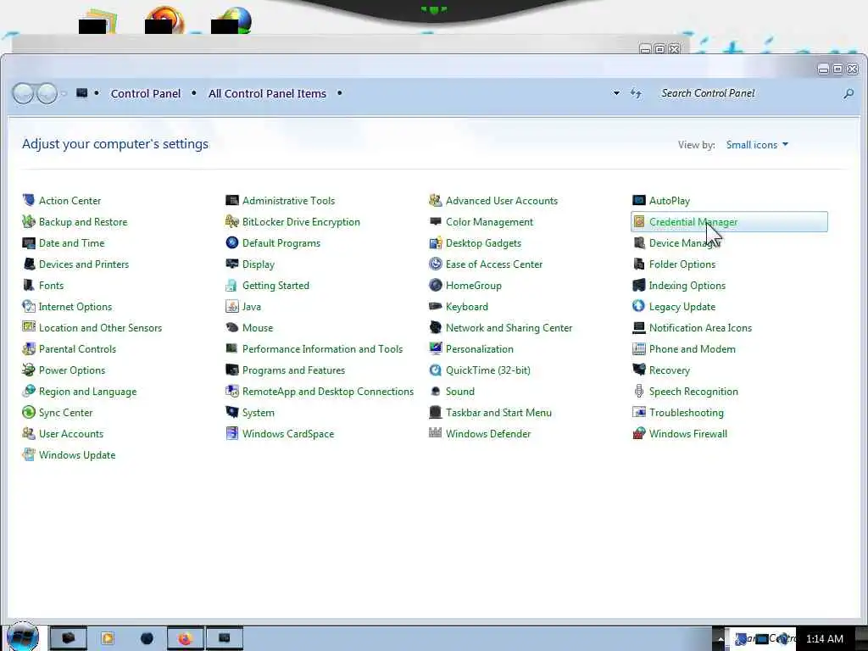Open Taskbar and Start Menu link
This screenshot has width=868, height=651.
(x=498, y=413)
